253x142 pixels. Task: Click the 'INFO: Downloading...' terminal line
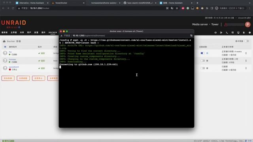(73, 62)
